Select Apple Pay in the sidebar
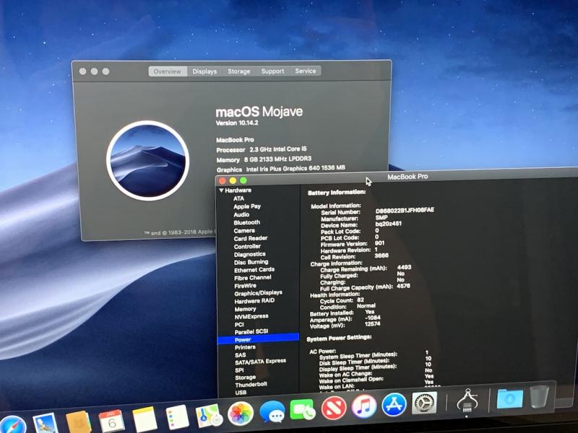This screenshot has height=433, width=578. coord(247,206)
